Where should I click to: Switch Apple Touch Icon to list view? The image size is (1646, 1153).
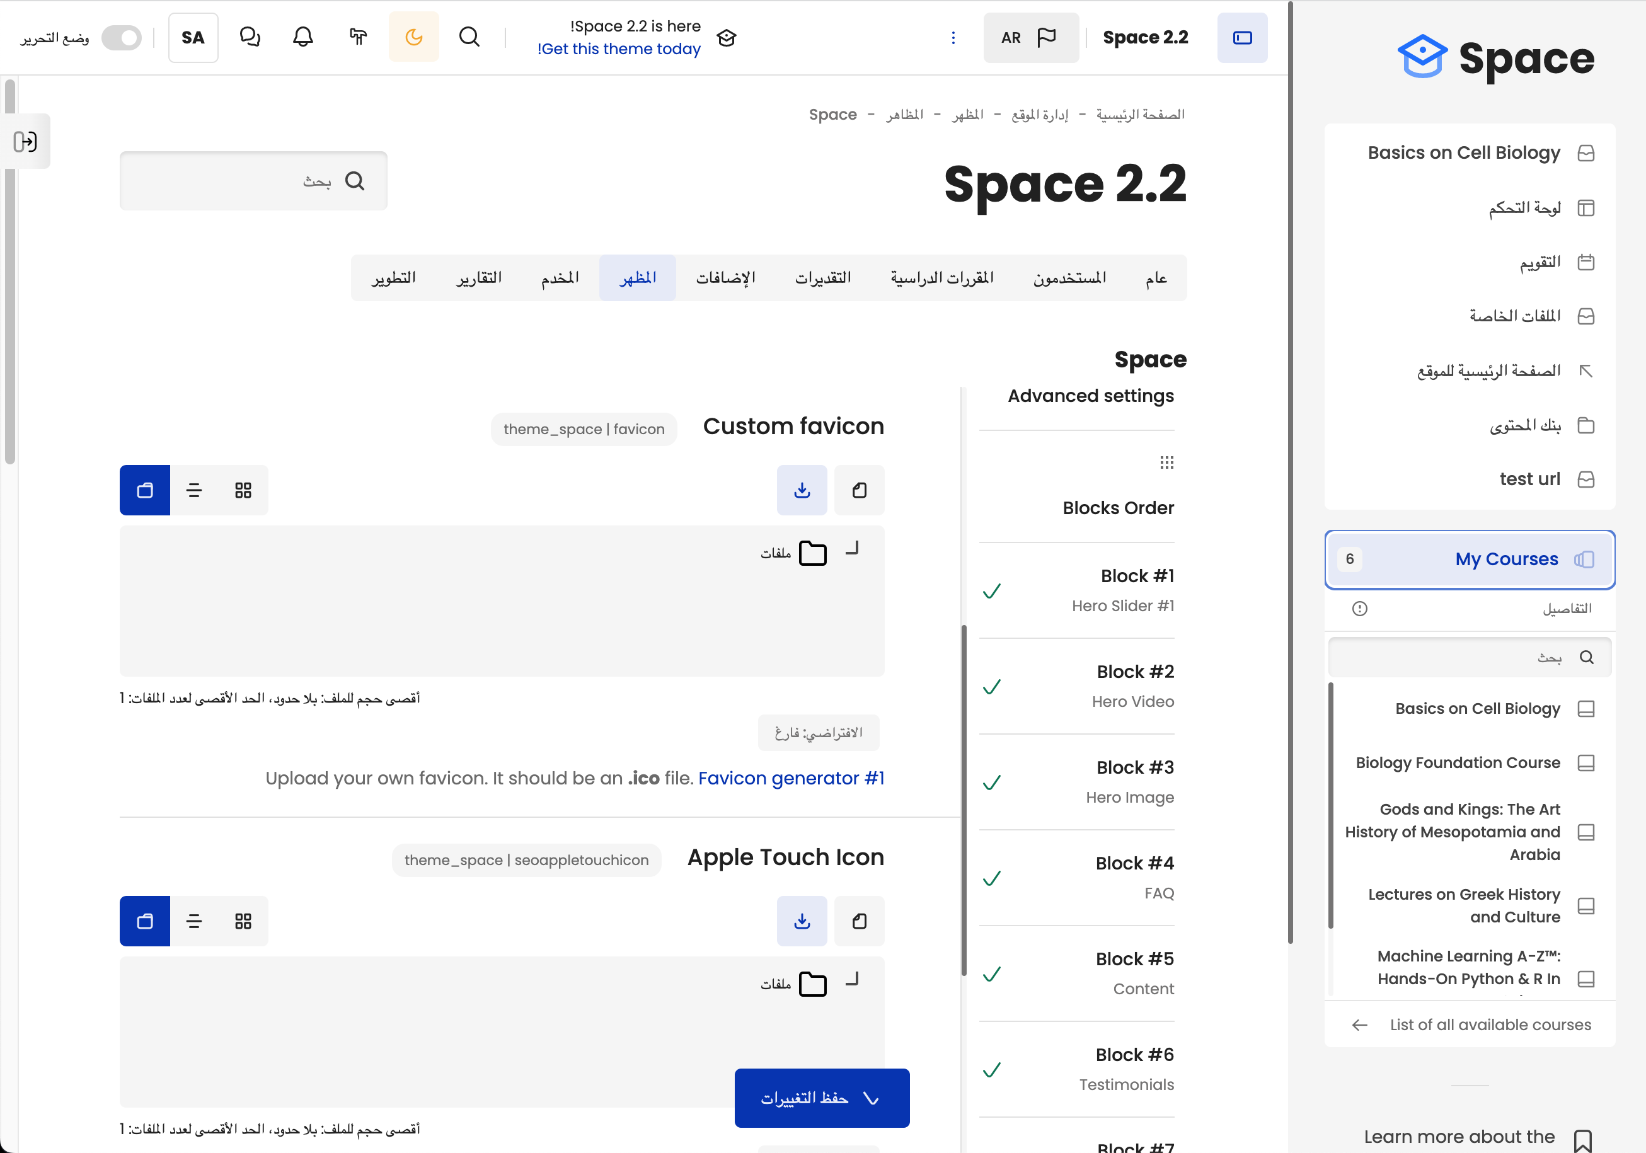tap(193, 921)
